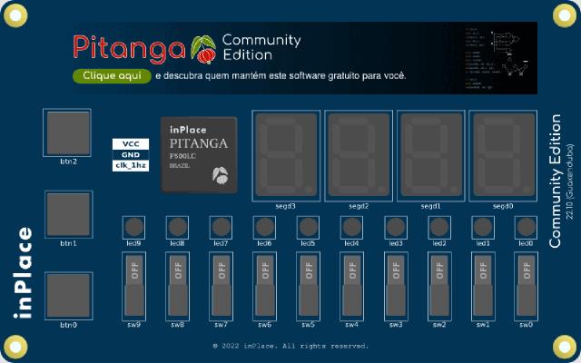The height and width of the screenshot is (363, 581).
Task: Toggle switch sw9
Action: coord(133,286)
